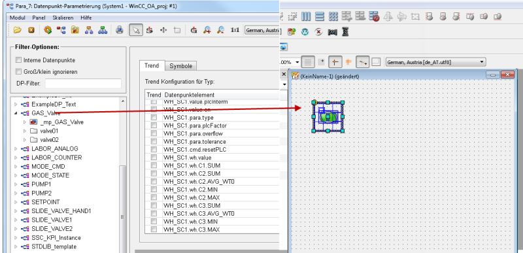Viewport: 523px width, 253px height.
Task: Check trend box for WH_SC1.para.overflow
Action: pyautogui.click(x=154, y=133)
